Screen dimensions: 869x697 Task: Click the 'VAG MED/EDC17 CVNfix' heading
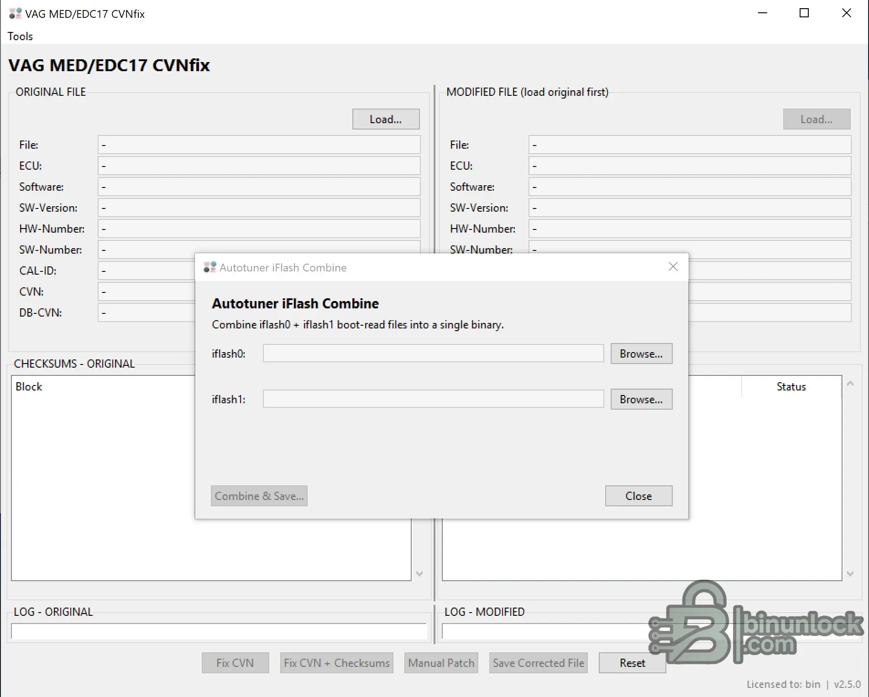point(109,65)
